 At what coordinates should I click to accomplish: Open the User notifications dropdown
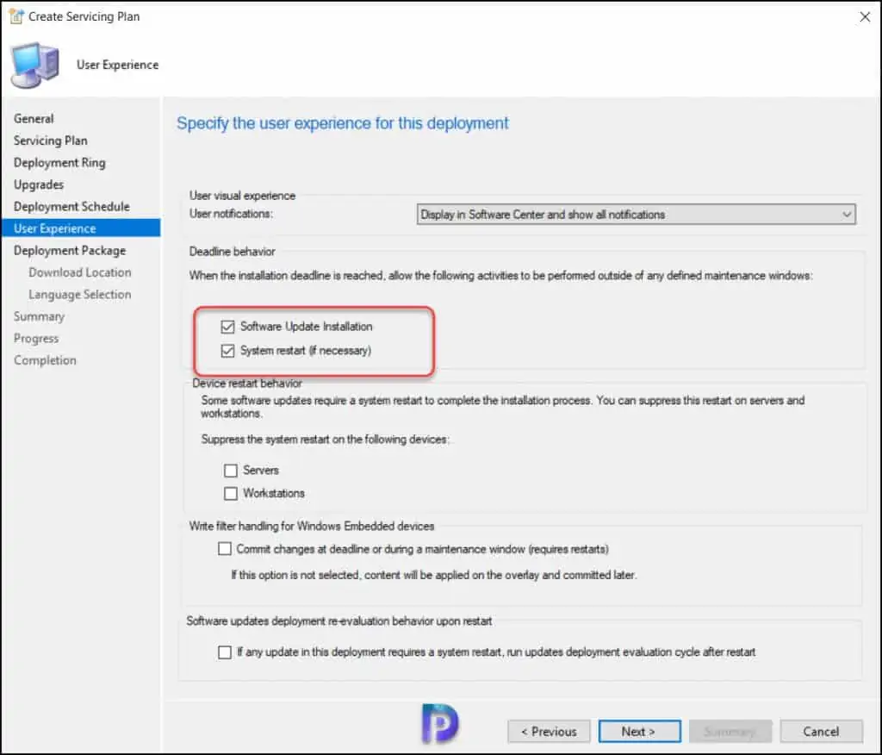pyautogui.click(x=637, y=215)
